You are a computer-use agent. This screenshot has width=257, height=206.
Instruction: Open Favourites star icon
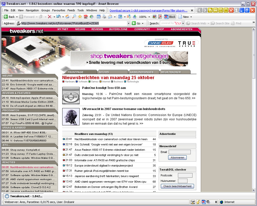[x=80, y=17]
